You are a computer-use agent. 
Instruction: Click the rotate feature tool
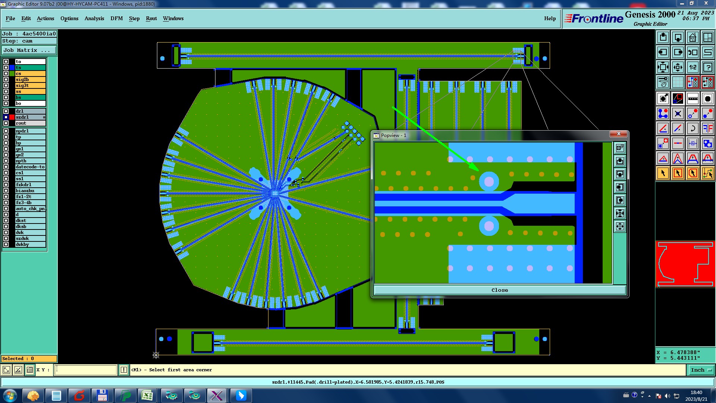pyautogui.click(x=693, y=128)
